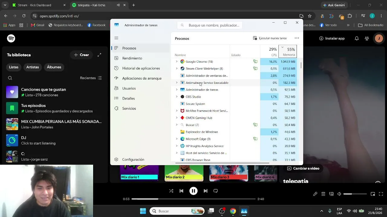Search within Tu biblioteca using magnifier icon
Viewport: 387px width, 217px height.
10,78
